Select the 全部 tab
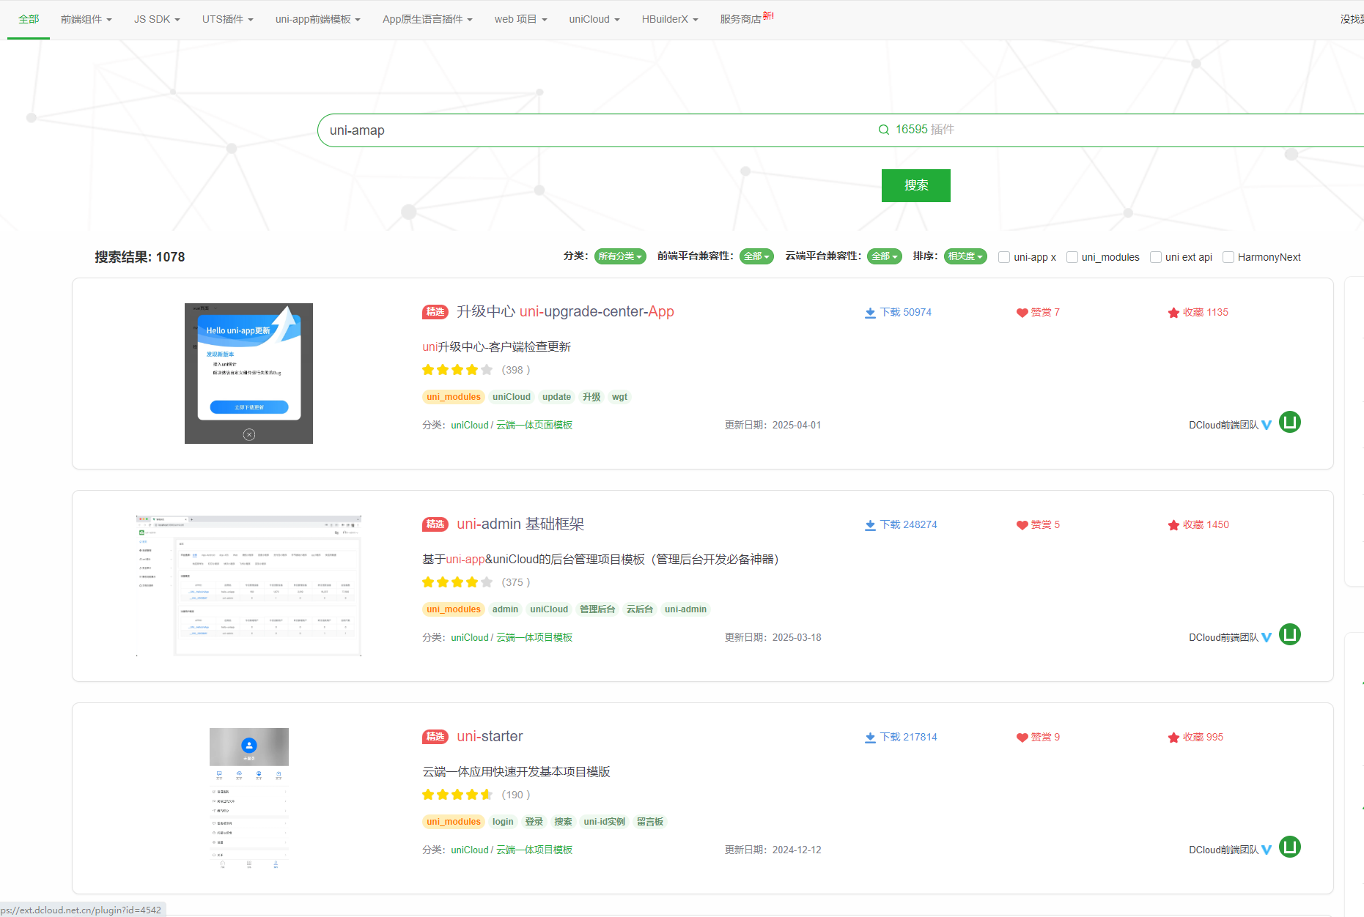This screenshot has width=1364, height=917. pos(29,20)
